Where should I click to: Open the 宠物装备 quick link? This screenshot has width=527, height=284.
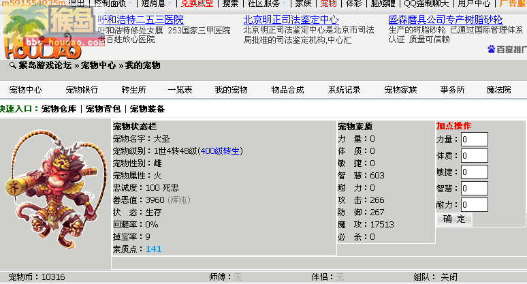click(147, 109)
